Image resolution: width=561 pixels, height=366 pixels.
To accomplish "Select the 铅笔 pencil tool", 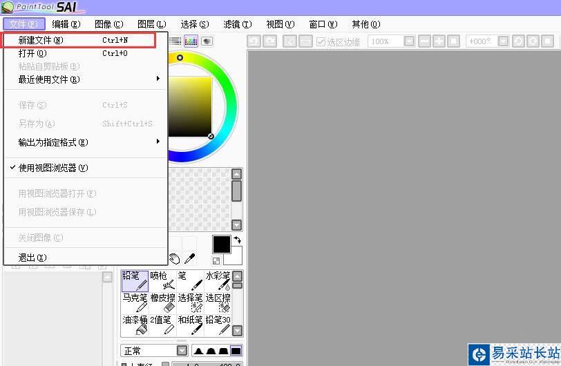I will pyautogui.click(x=135, y=281).
